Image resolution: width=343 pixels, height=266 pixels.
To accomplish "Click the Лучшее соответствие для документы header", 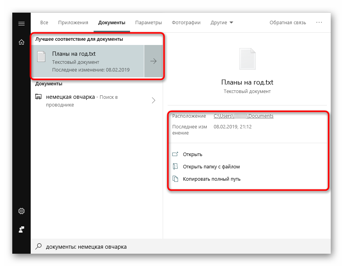I will [x=79, y=39].
